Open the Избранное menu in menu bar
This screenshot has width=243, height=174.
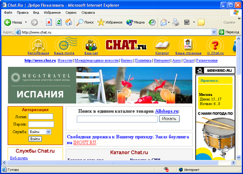[x=52, y=13]
